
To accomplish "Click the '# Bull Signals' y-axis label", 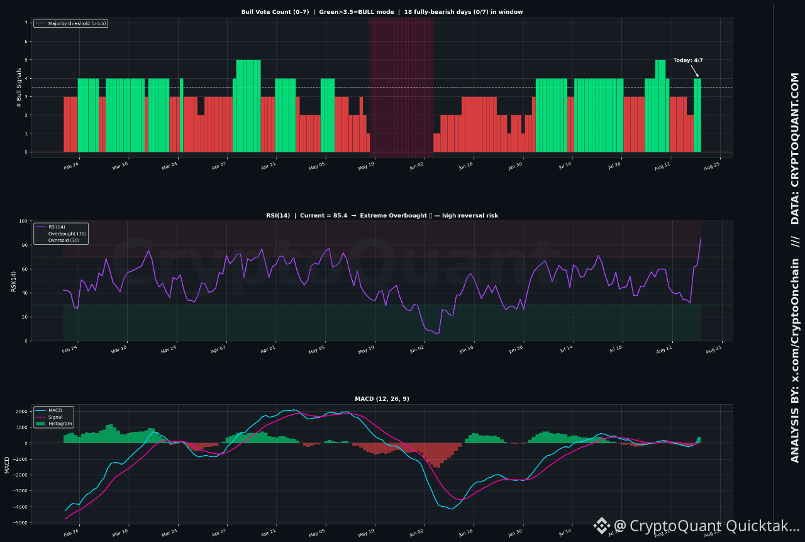I will (x=19, y=87).
